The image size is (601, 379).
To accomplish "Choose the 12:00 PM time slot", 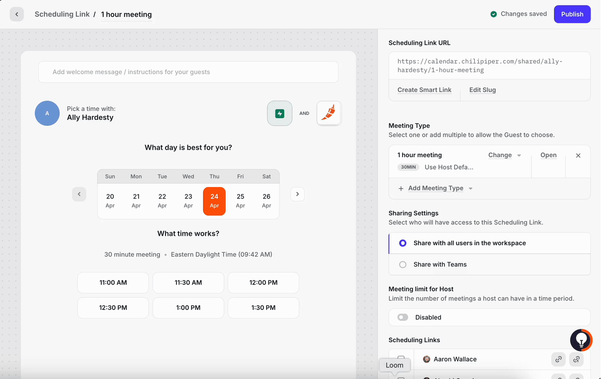I will click(x=263, y=283).
